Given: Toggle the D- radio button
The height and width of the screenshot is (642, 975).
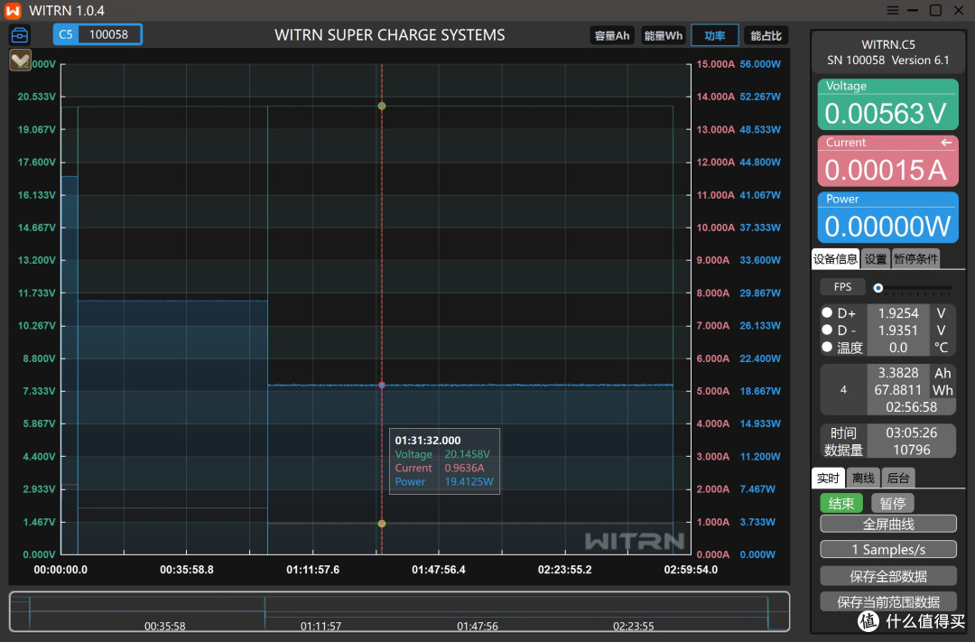Looking at the screenshot, I should [x=827, y=330].
